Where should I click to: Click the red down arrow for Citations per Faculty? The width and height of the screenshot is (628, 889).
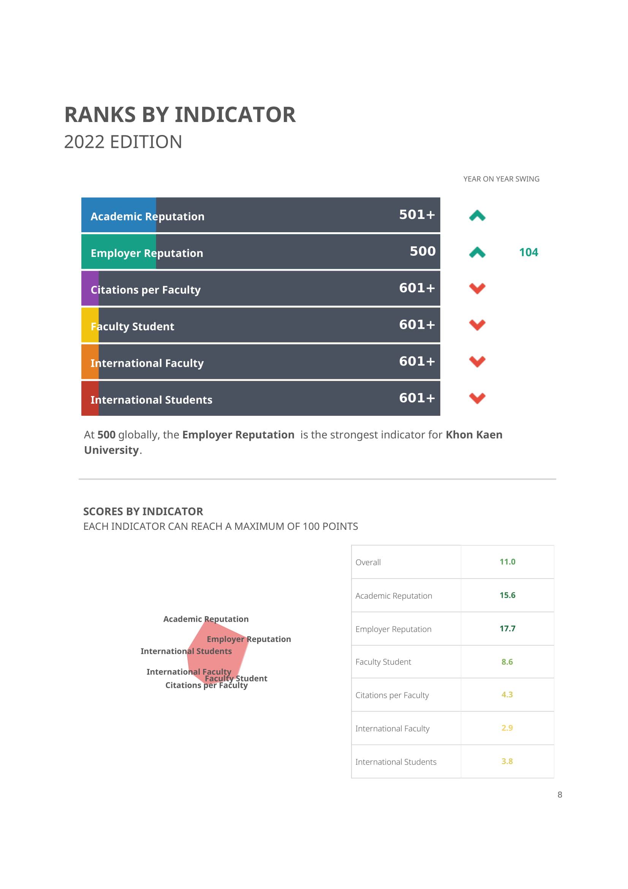coord(477,288)
